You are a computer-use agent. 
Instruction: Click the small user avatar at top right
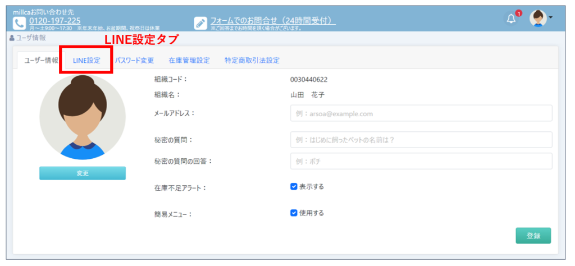click(x=538, y=19)
